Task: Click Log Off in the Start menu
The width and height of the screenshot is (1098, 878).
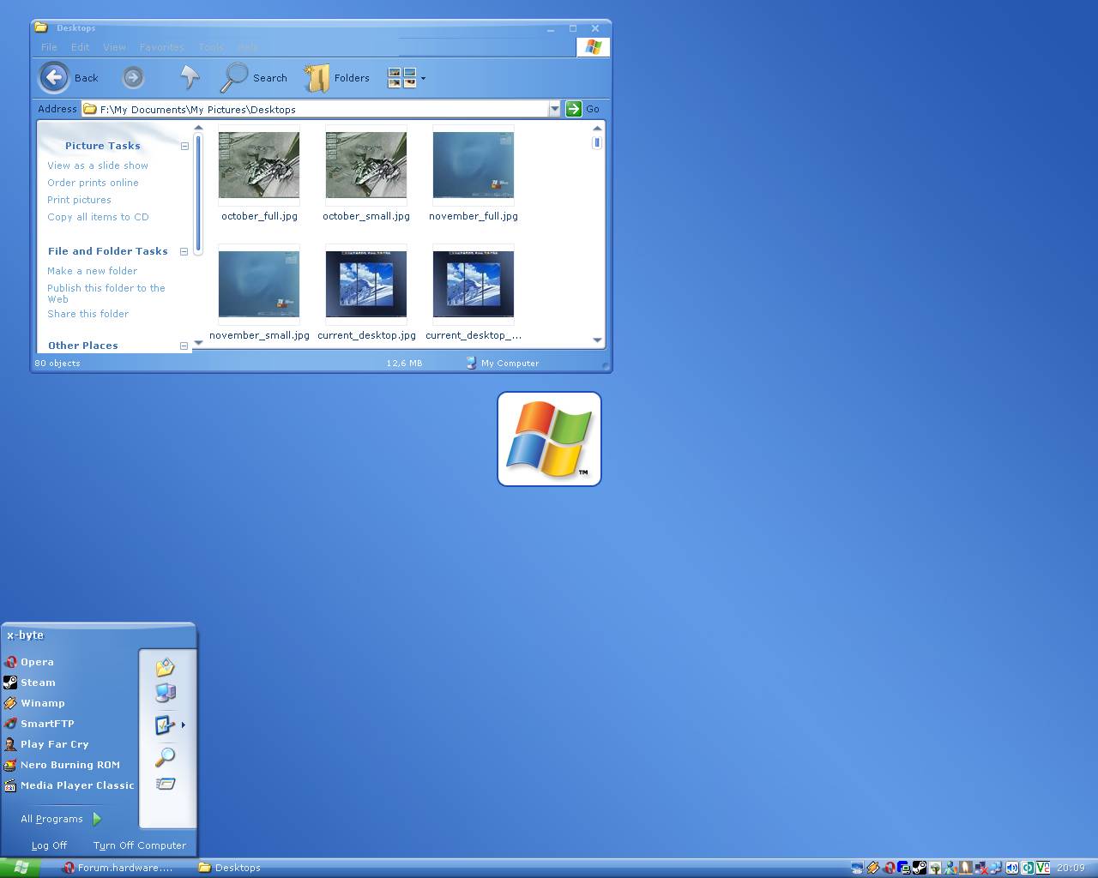Action: tap(49, 845)
